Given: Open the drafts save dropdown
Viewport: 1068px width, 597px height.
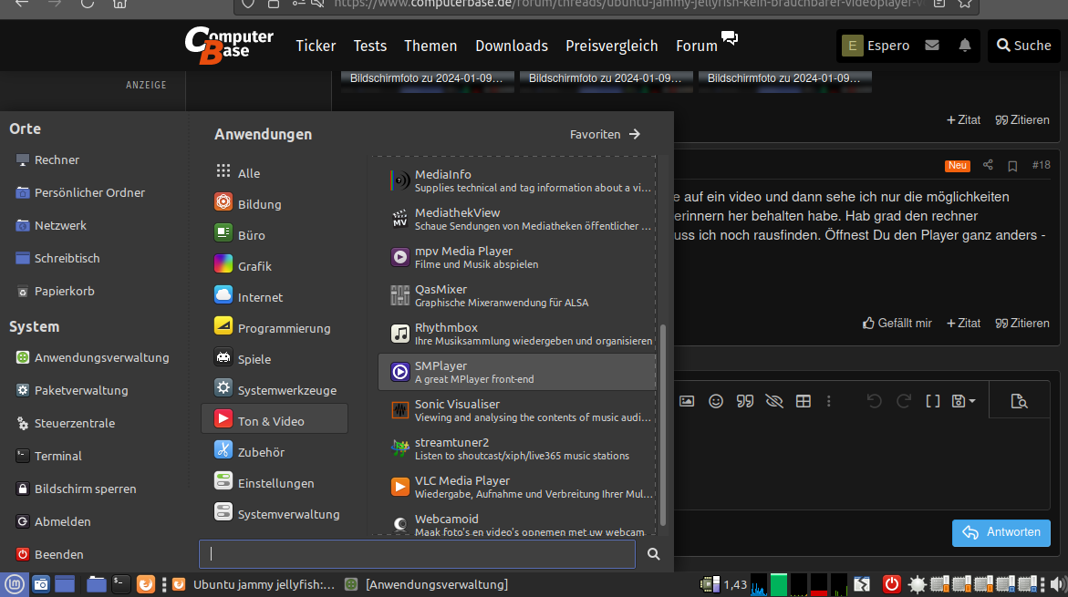Looking at the screenshot, I should [963, 401].
